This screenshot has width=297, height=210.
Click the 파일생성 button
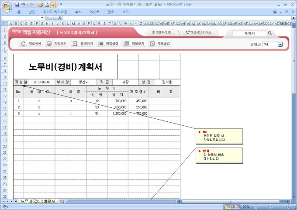click(108, 44)
